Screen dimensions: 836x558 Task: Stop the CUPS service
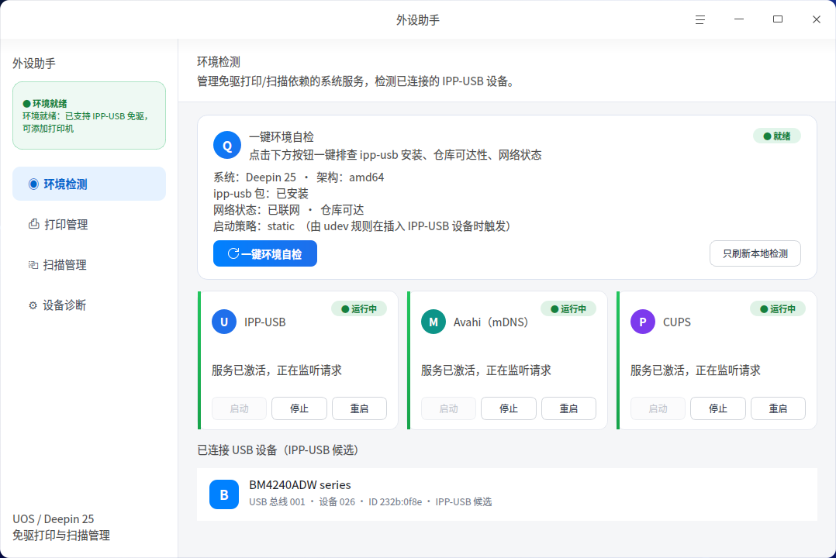[x=717, y=408]
